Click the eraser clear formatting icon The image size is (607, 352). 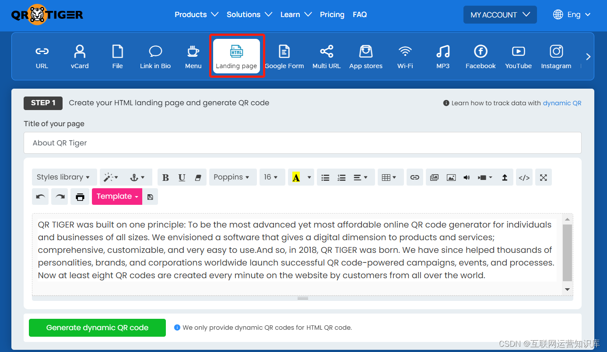pyautogui.click(x=198, y=177)
